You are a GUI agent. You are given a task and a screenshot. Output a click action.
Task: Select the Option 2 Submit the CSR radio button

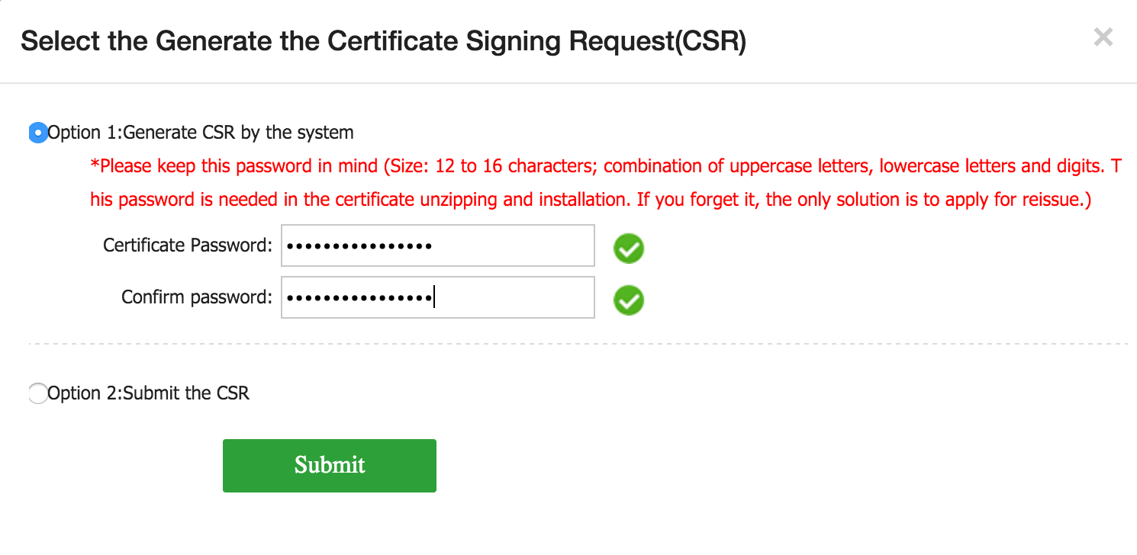click(x=38, y=393)
